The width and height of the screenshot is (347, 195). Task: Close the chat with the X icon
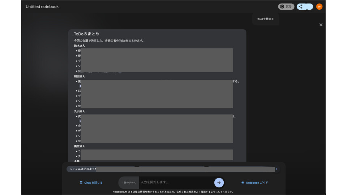coord(321,25)
